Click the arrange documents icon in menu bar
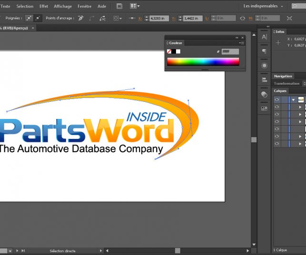The image size is (306, 255). click(134, 6)
